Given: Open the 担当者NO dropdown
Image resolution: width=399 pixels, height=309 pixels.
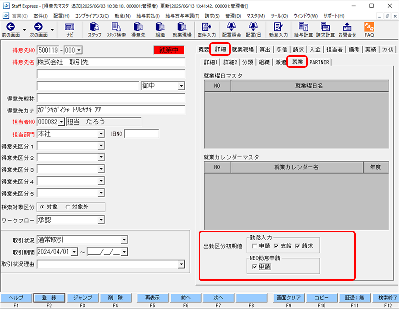Looking at the screenshot, I should (61, 122).
